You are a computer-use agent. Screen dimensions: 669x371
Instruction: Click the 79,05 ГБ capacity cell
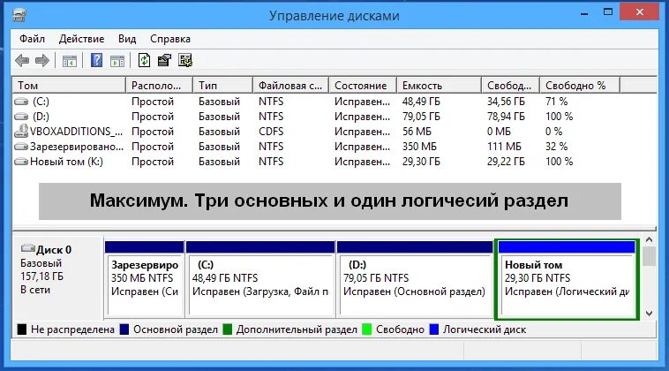421,117
